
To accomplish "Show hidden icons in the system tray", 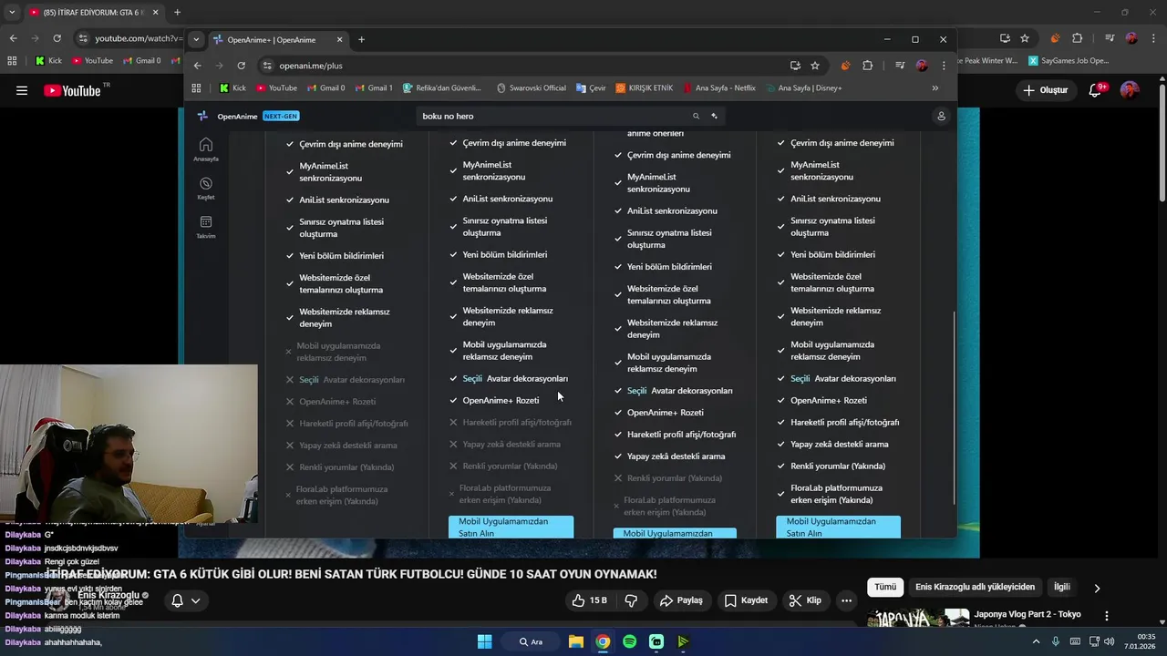I will [1035, 641].
